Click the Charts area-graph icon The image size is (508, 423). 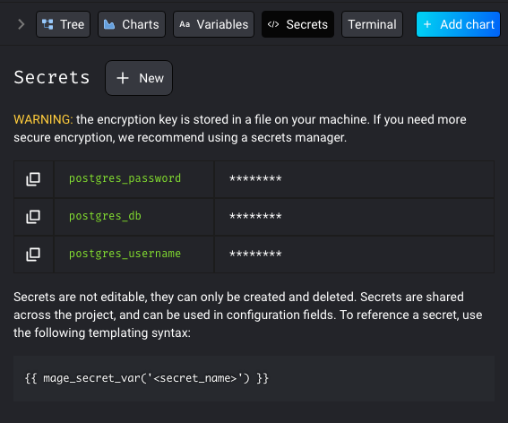click(x=109, y=24)
